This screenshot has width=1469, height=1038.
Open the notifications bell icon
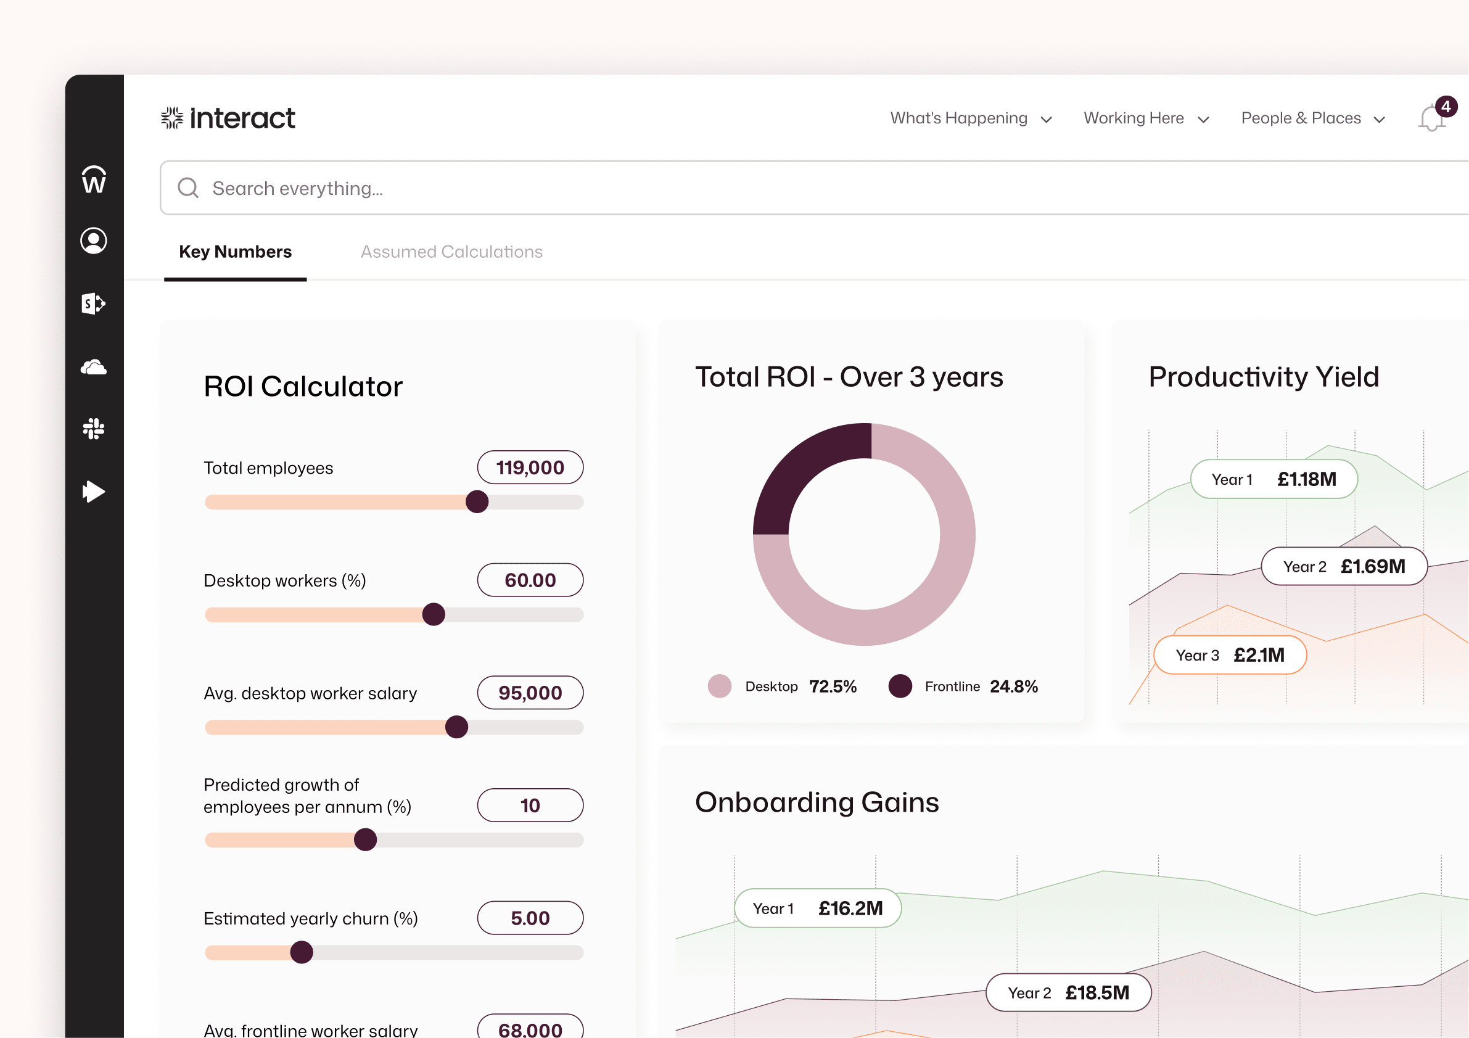[1431, 119]
